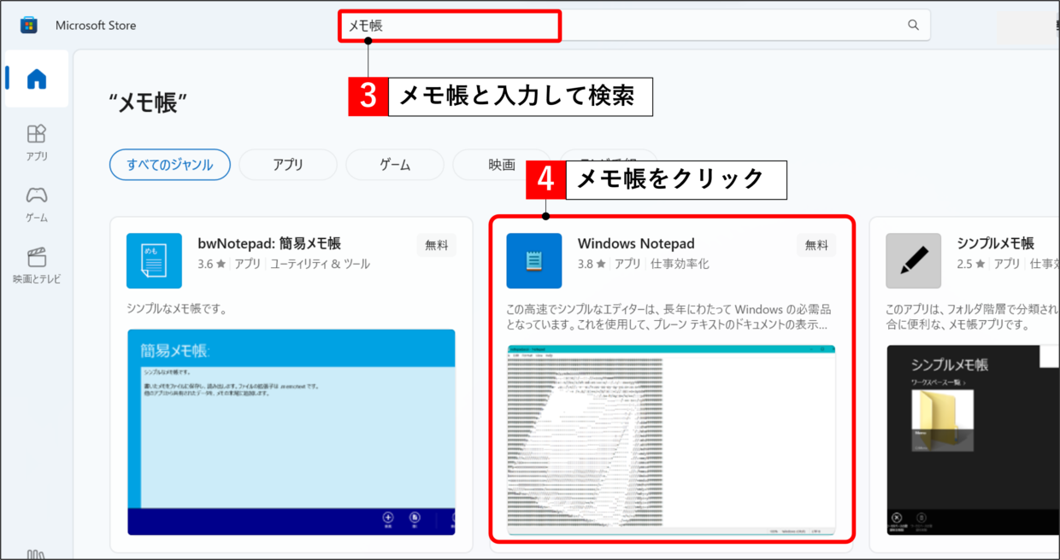This screenshot has width=1060, height=560.
Task: Click the magnifier search icon
Action: (913, 26)
